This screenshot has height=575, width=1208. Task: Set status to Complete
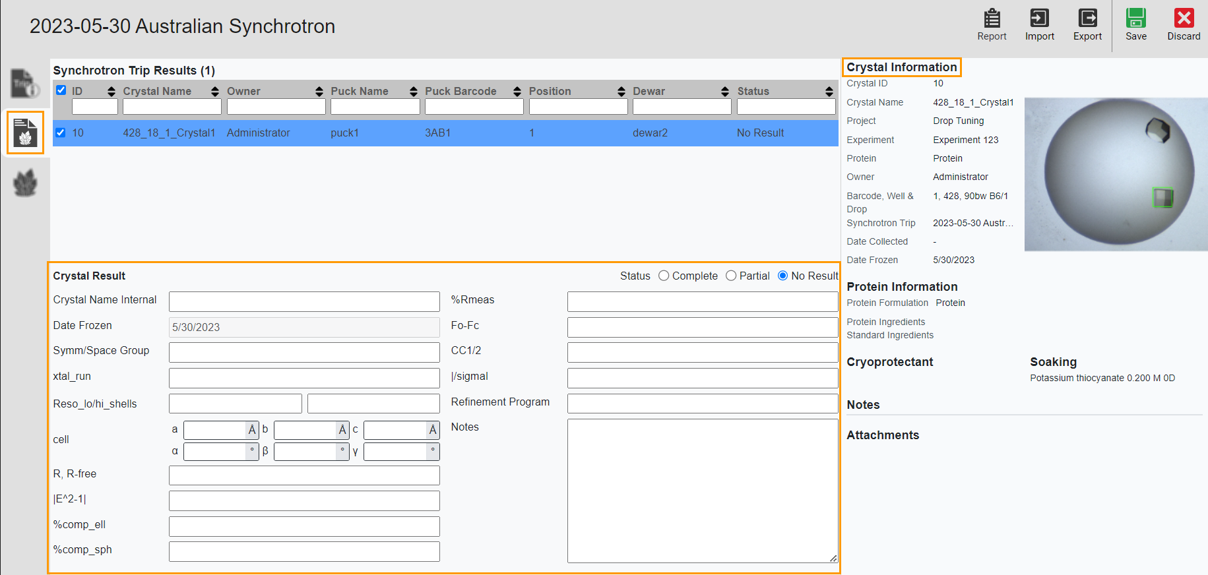click(664, 276)
